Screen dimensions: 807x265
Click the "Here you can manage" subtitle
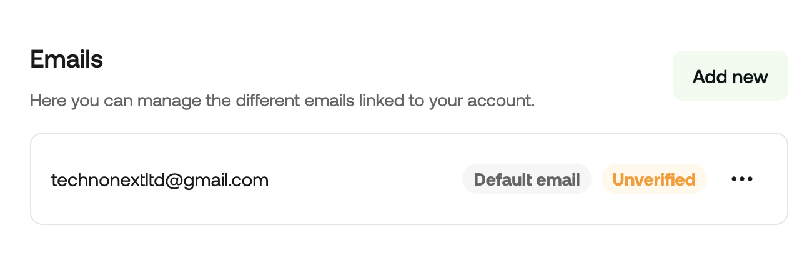point(282,100)
